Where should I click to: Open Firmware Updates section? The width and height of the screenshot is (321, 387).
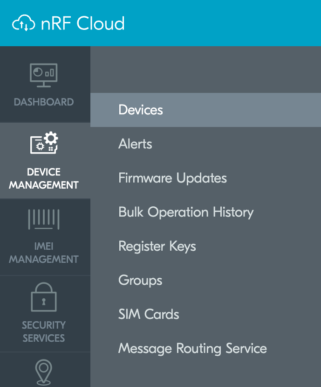[x=172, y=178]
